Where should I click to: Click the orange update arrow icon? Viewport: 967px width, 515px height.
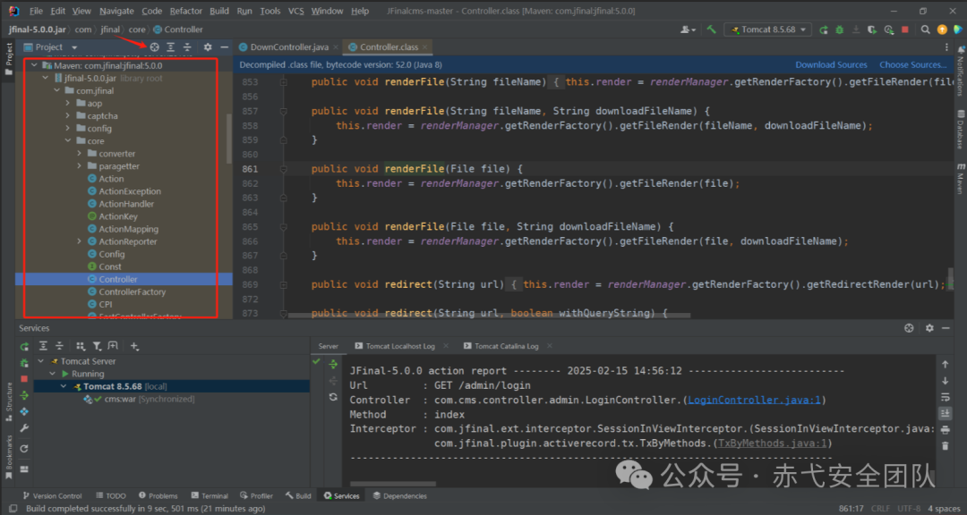[942, 29]
